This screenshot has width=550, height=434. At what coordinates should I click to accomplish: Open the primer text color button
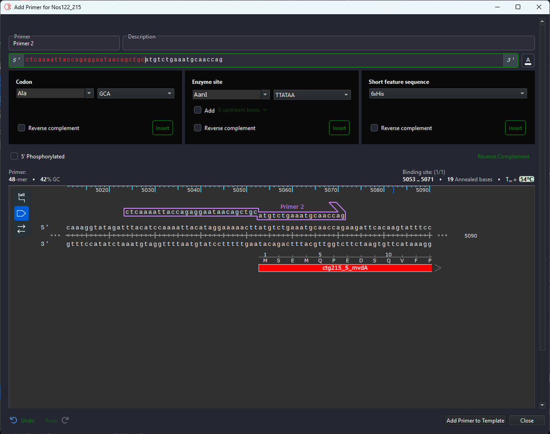pyautogui.click(x=528, y=61)
